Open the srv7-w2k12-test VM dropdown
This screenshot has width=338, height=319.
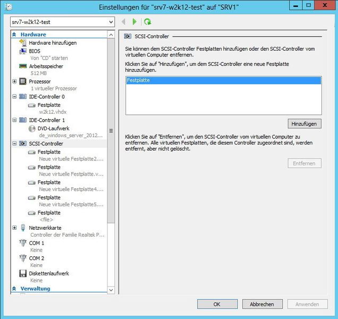point(63,22)
